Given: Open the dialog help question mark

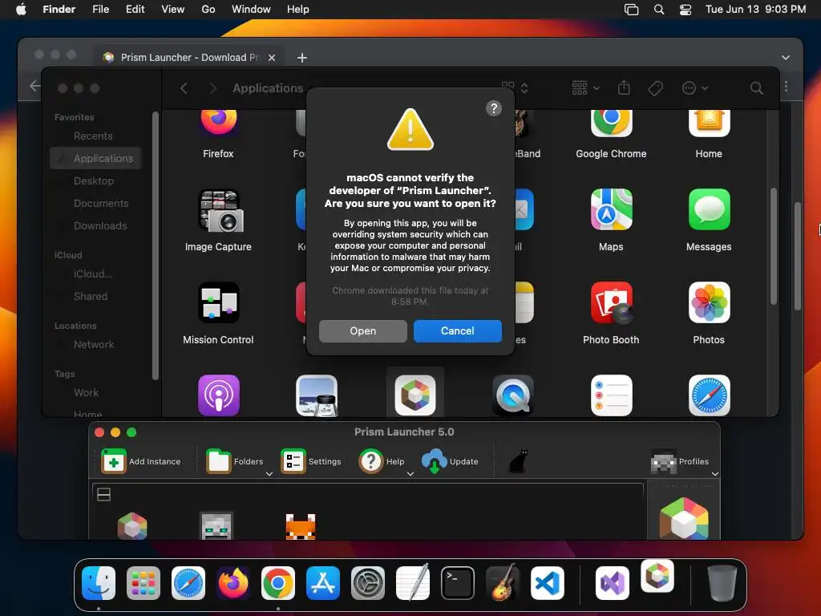Looking at the screenshot, I should click(494, 108).
